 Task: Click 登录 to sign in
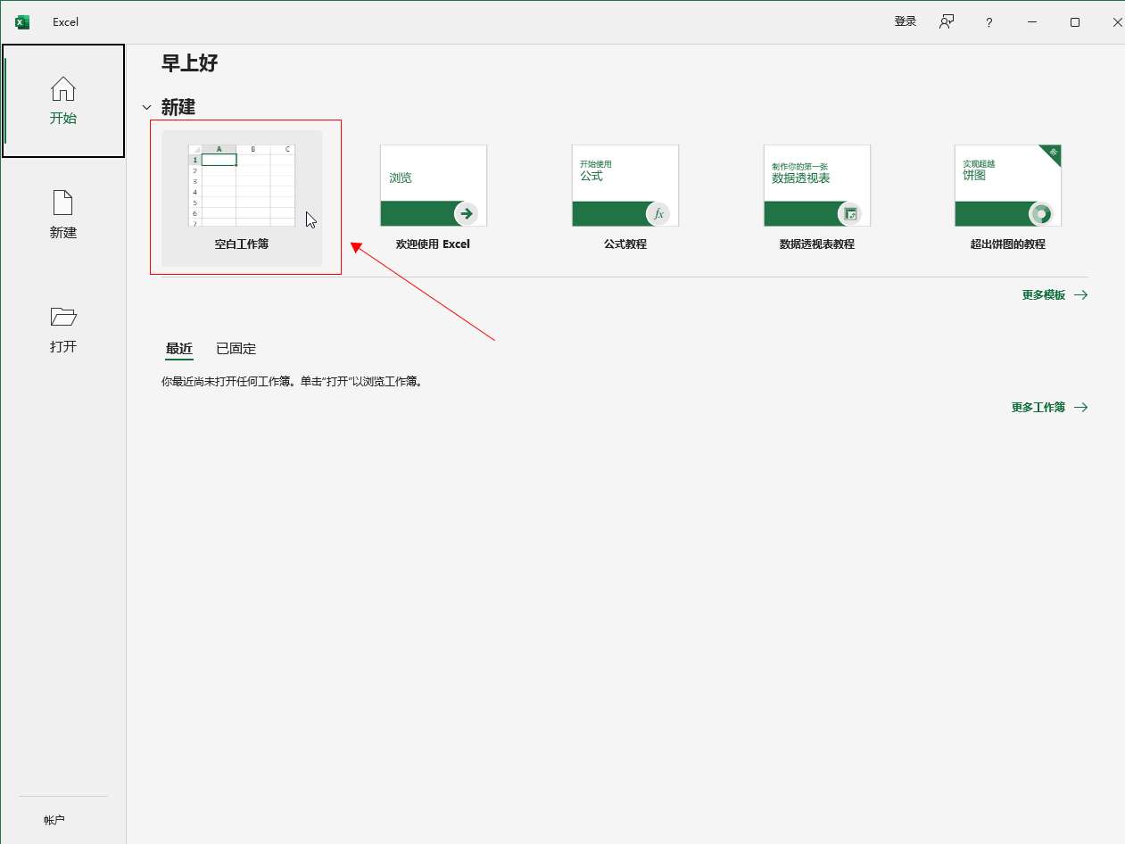(906, 21)
